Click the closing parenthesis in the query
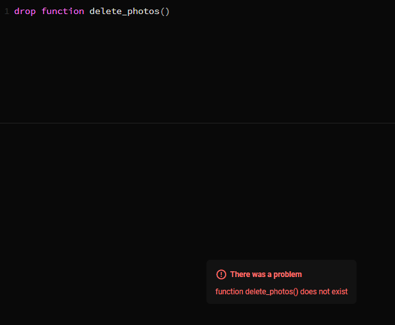Image resolution: width=395 pixels, height=325 pixels. [x=167, y=12]
